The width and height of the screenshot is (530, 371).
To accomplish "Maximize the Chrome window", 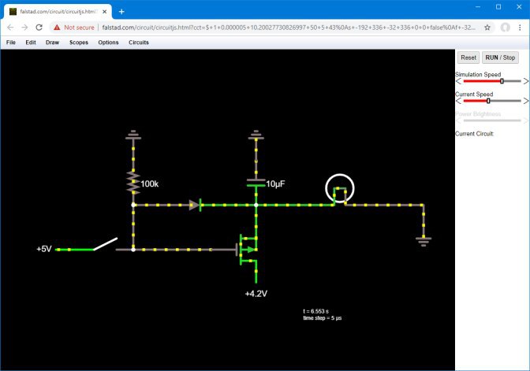I will coord(498,7).
